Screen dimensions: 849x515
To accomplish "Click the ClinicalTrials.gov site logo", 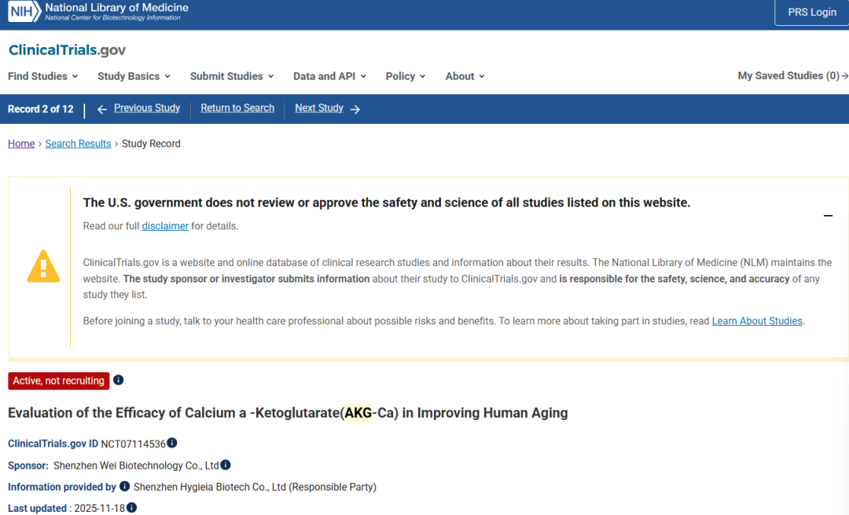I will [x=67, y=49].
